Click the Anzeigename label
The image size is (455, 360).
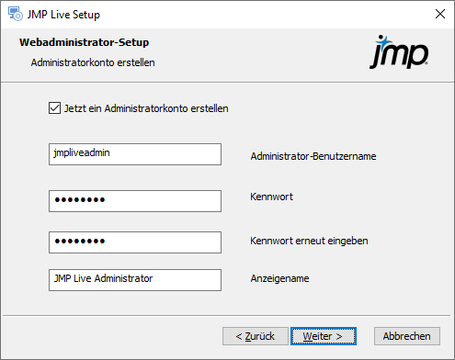click(x=279, y=278)
